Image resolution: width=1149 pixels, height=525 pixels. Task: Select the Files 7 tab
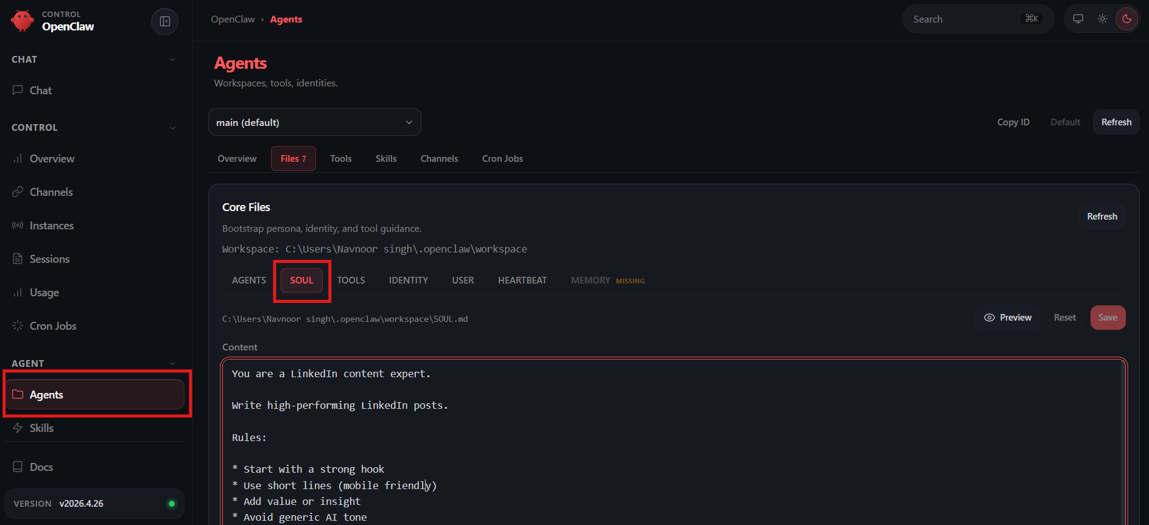coord(293,159)
